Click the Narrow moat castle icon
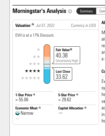Screen dimensions: 105x136 [x=17, y=113]
